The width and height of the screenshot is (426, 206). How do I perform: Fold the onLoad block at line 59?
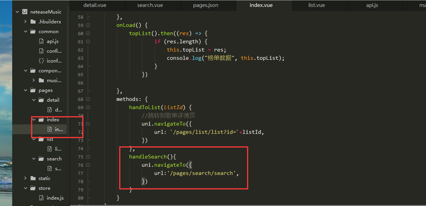(88, 25)
